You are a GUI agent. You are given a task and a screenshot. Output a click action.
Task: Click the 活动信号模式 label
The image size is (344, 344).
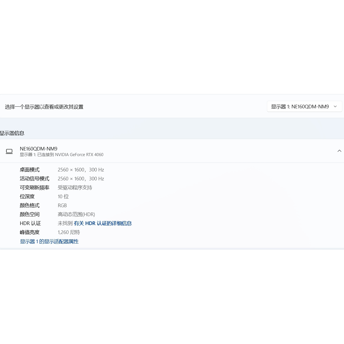(x=34, y=179)
